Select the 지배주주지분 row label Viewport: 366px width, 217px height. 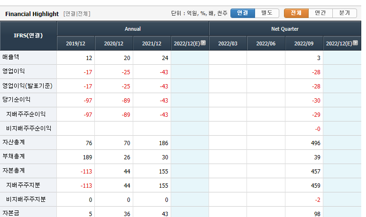tap(23, 185)
